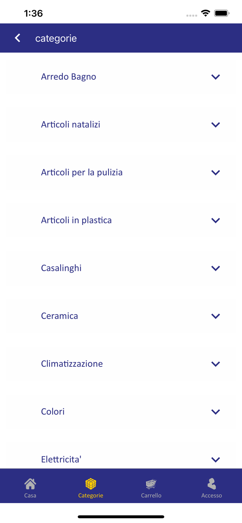
Task: Tap the Articoli in plastica category
Action: point(121,220)
